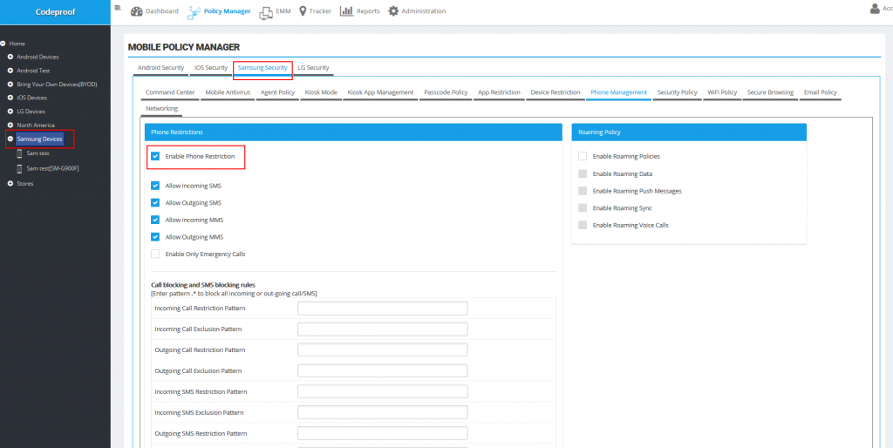893x448 pixels.
Task: Open the Device Restriction tab
Action: tap(556, 92)
